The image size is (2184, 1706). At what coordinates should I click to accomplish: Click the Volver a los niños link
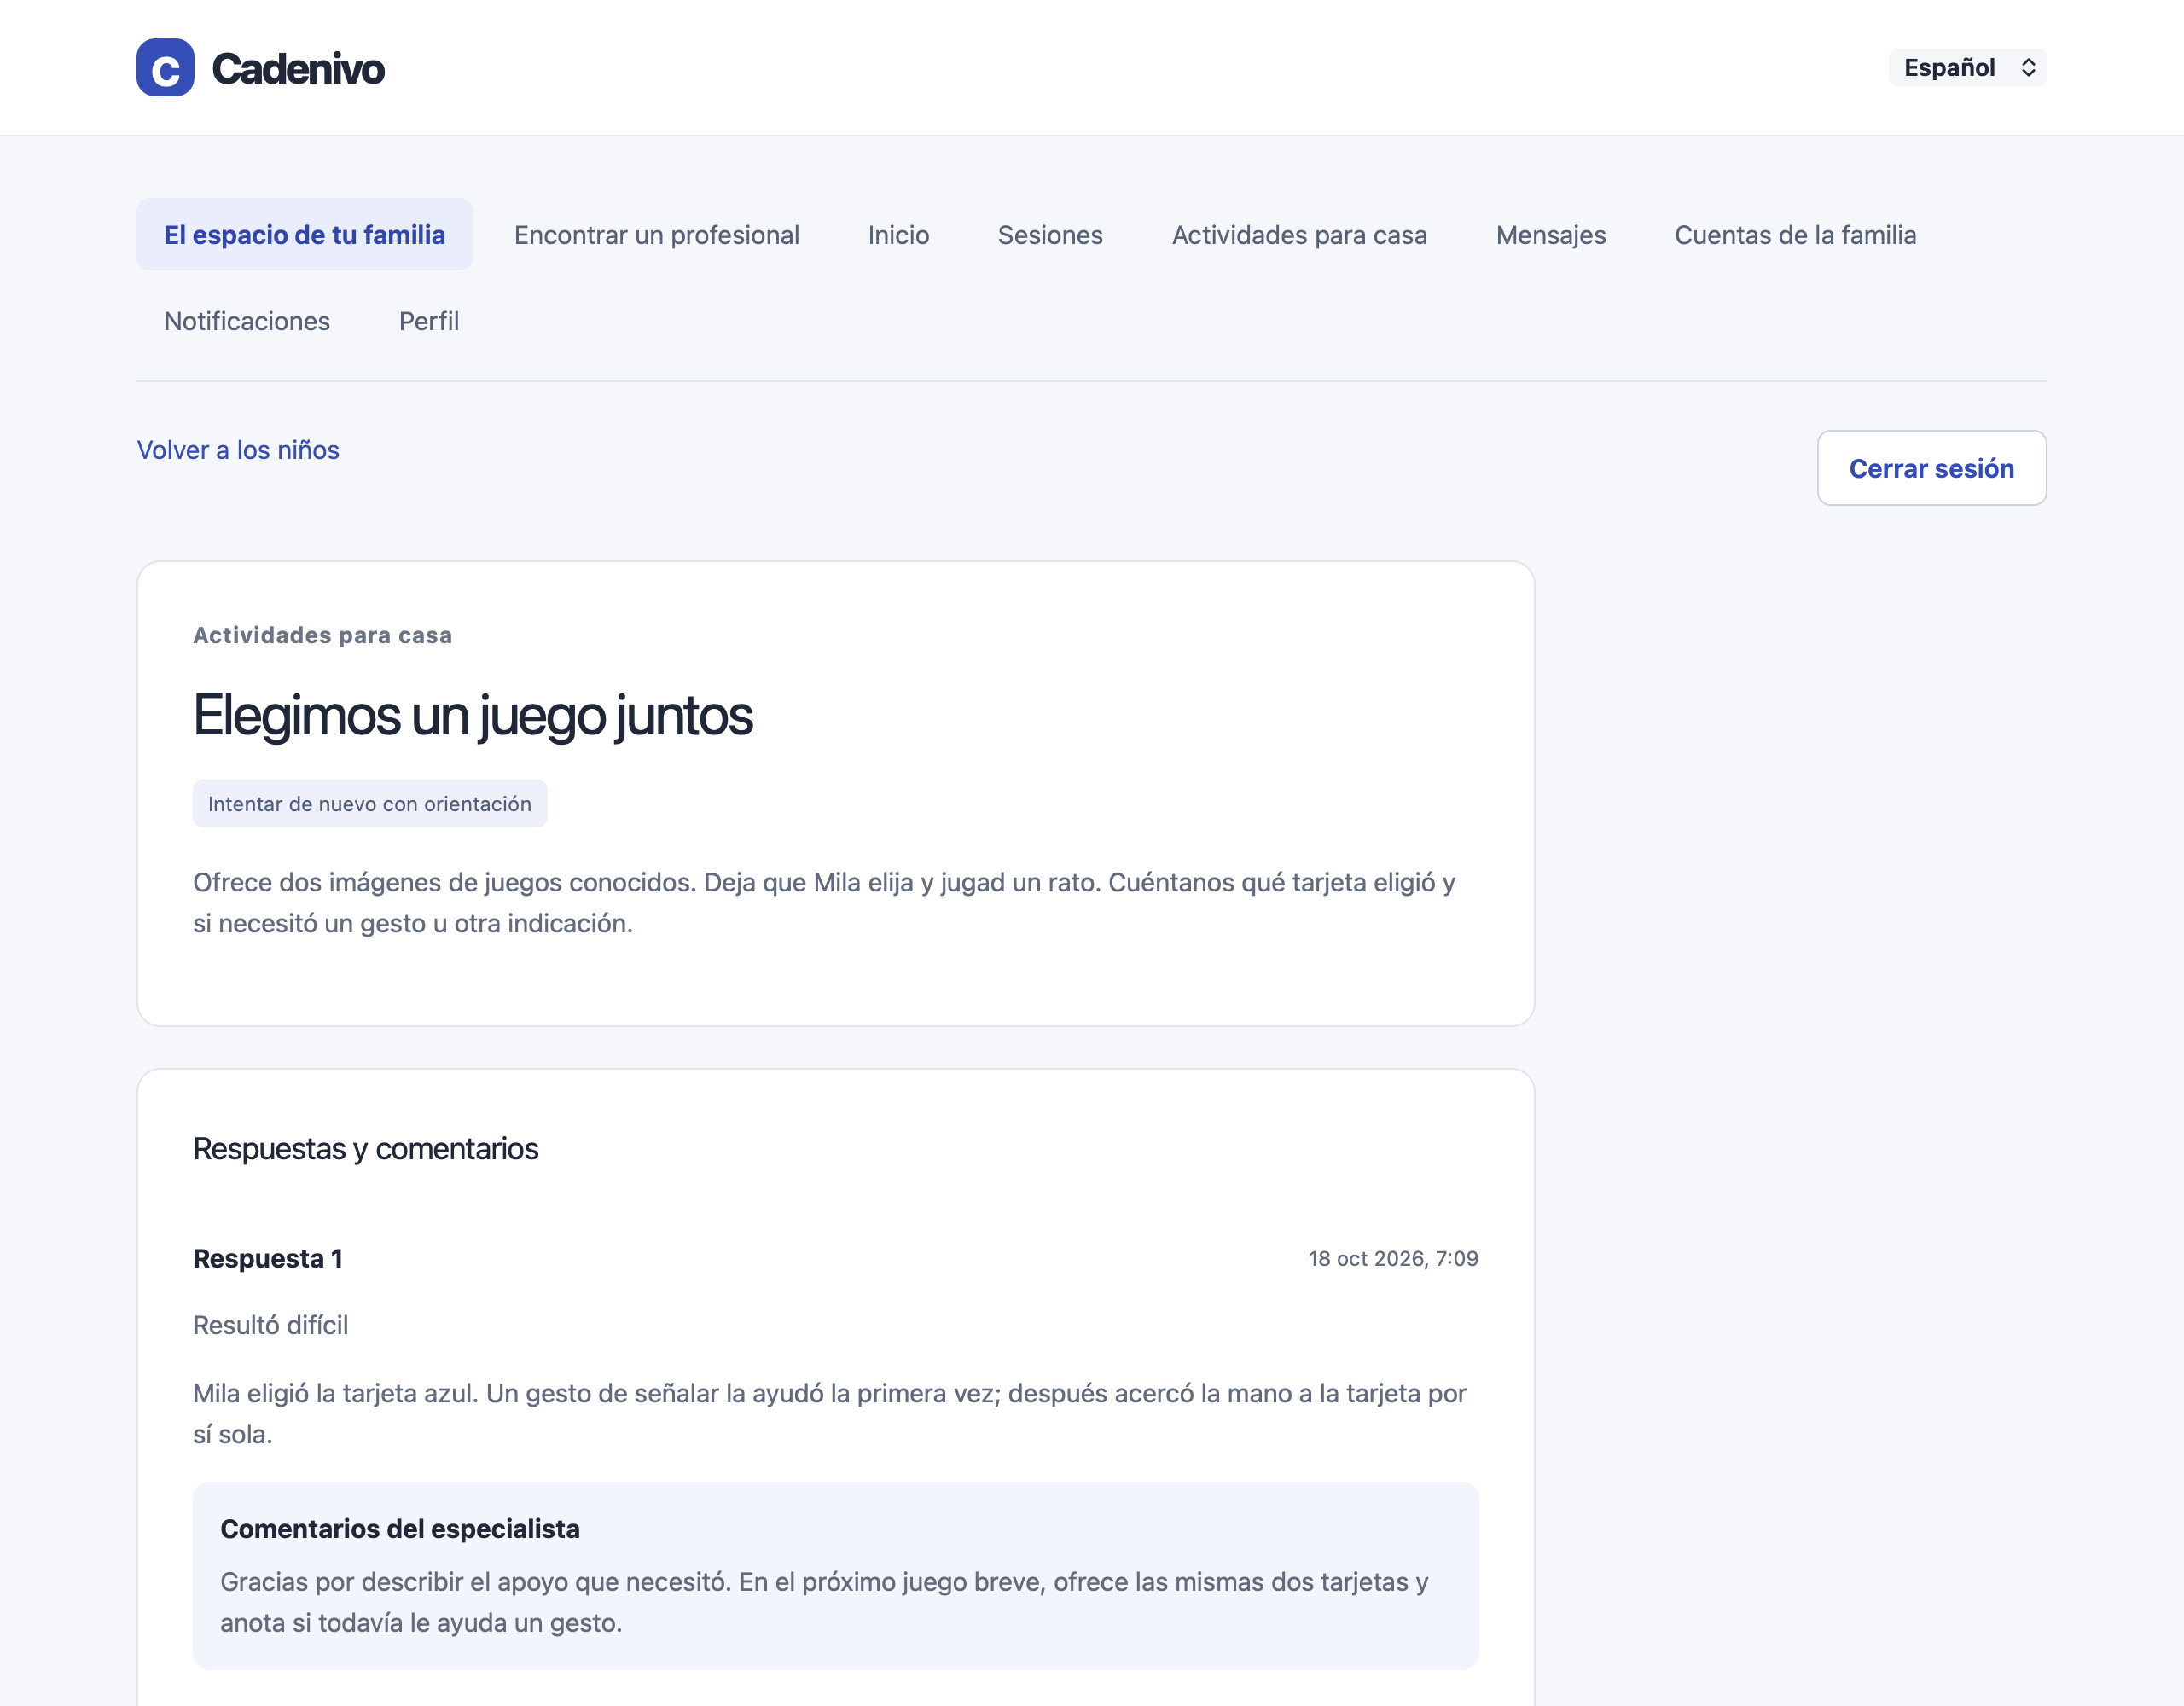click(238, 450)
